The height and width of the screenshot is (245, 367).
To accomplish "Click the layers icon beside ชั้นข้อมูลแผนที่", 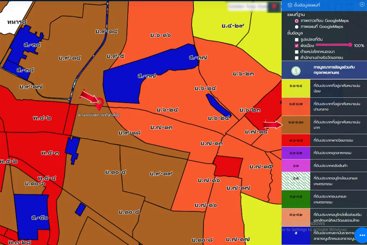I will pos(290,5).
